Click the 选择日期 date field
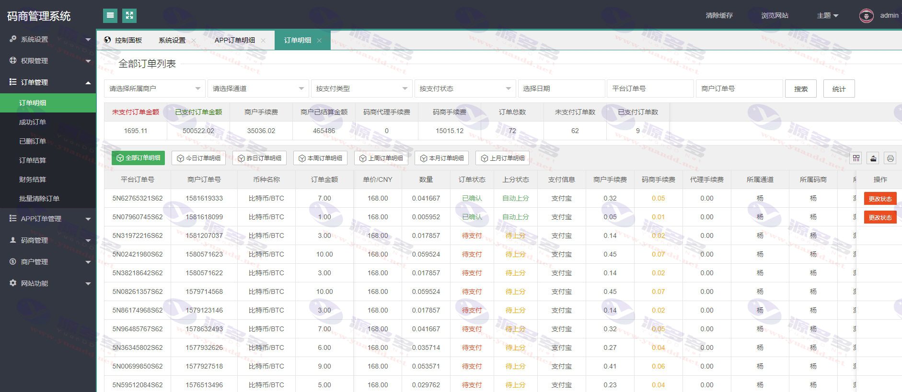 pyautogui.click(x=561, y=89)
